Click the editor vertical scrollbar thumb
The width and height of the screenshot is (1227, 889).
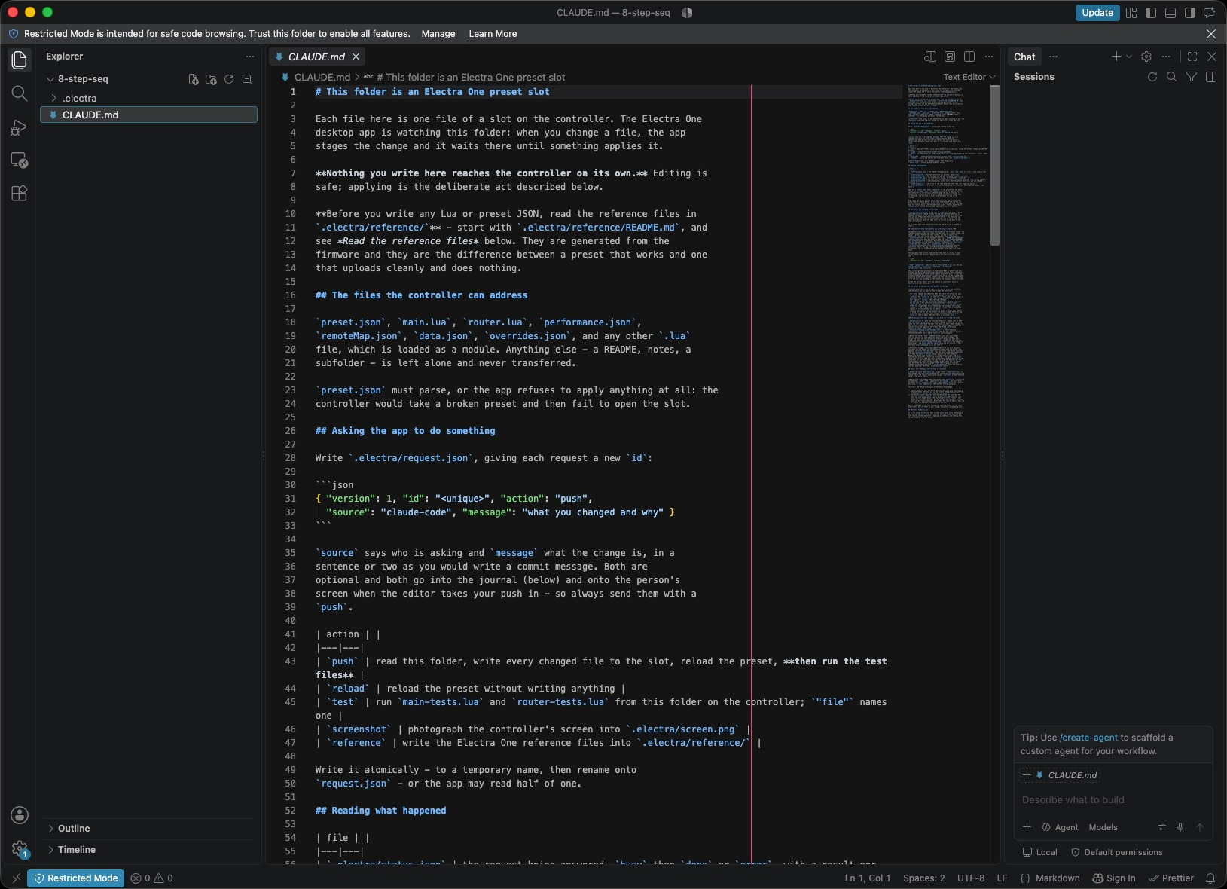coord(994,165)
